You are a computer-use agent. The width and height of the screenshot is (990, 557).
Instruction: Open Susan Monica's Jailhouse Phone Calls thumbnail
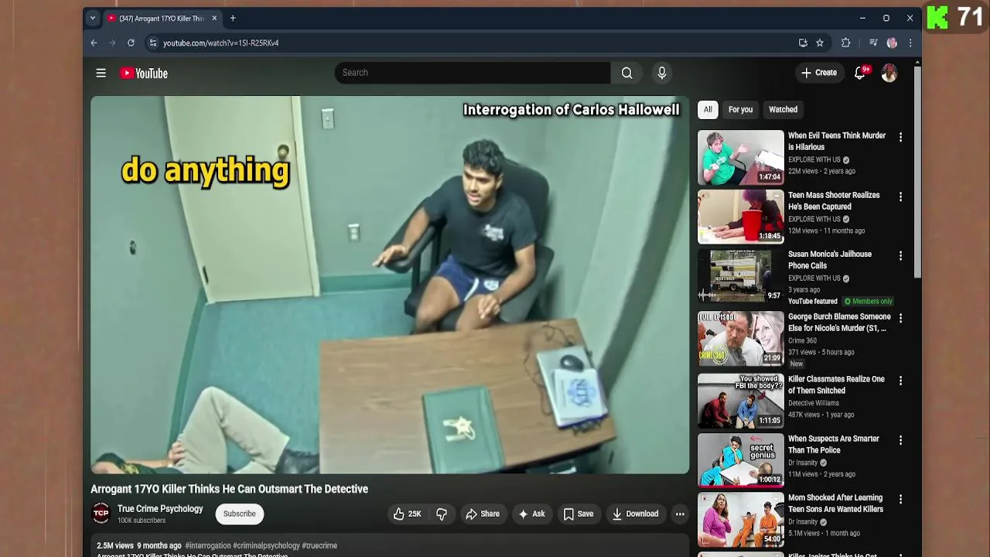pos(740,276)
